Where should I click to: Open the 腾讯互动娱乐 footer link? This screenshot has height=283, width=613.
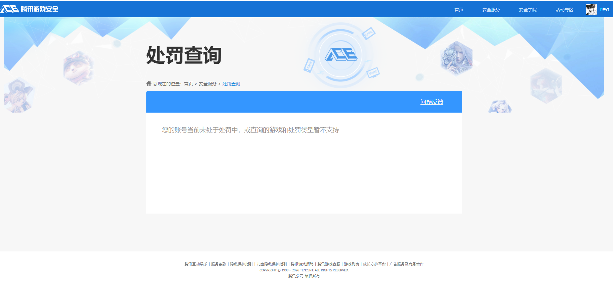point(196,264)
